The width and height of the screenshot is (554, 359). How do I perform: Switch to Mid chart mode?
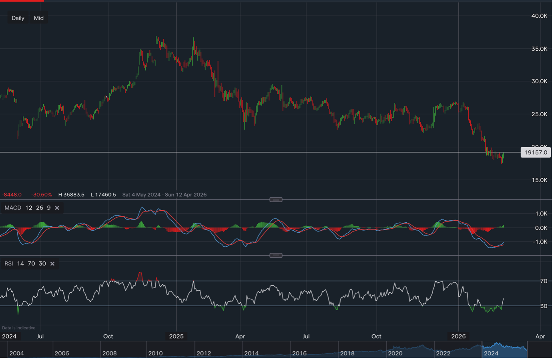pyautogui.click(x=38, y=18)
